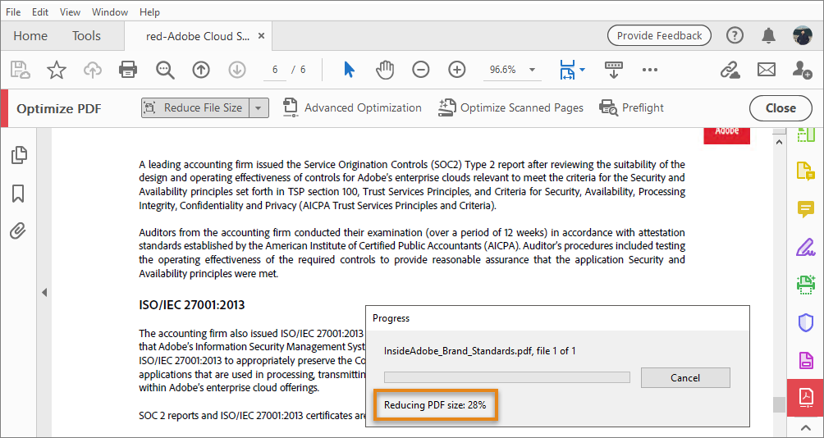Open the zoom level dropdown
Viewport: 824px width, 438px height.
532,70
